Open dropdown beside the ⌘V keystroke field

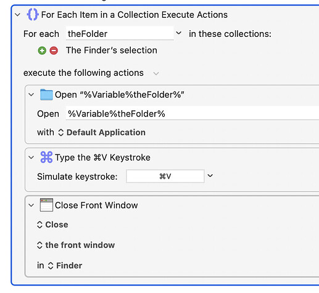pos(210,175)
